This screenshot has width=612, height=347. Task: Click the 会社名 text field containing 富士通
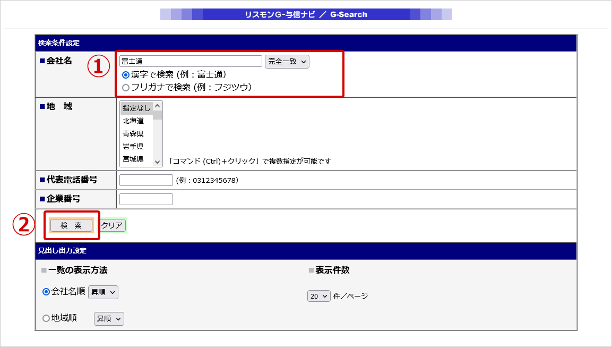tap(191, 62)
